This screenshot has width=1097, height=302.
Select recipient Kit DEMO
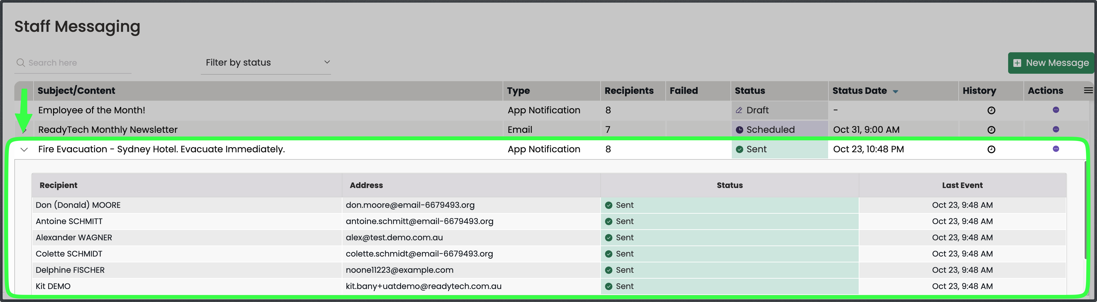pyautogui.click(x=53, y=286)
